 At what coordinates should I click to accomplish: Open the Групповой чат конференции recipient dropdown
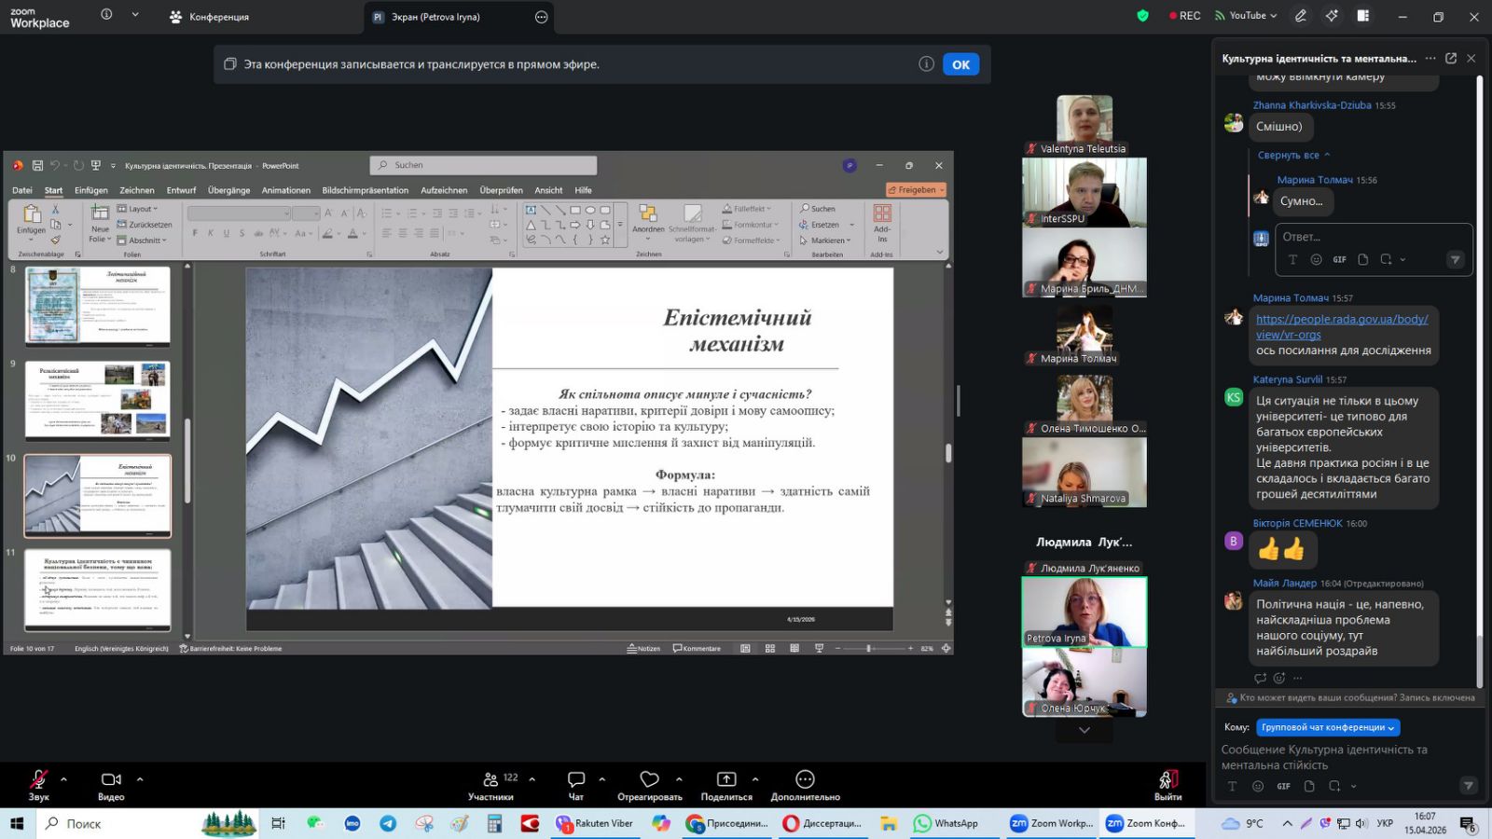click(1327, 727)
